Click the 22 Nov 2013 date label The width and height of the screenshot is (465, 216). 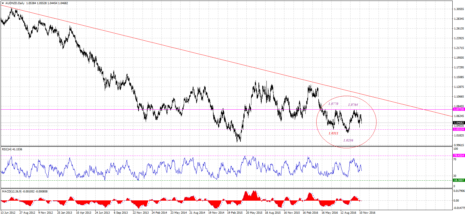(x=141, y=213)
